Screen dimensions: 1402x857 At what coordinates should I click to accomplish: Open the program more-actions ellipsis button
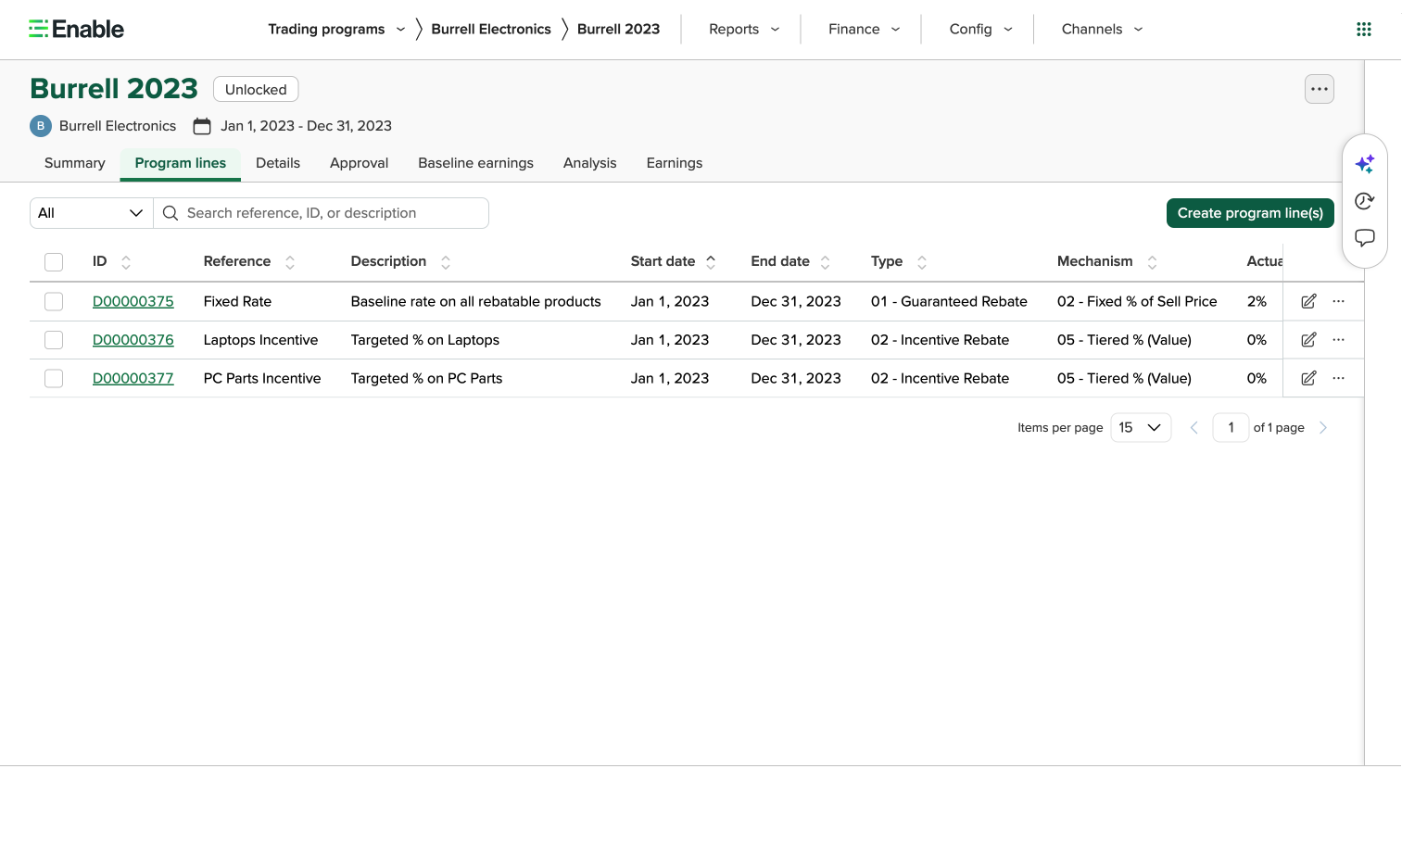click(x=1320, y=89)
